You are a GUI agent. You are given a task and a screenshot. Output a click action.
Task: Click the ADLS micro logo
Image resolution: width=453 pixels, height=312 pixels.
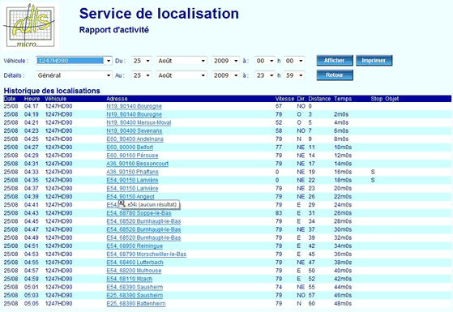[30, 27]
